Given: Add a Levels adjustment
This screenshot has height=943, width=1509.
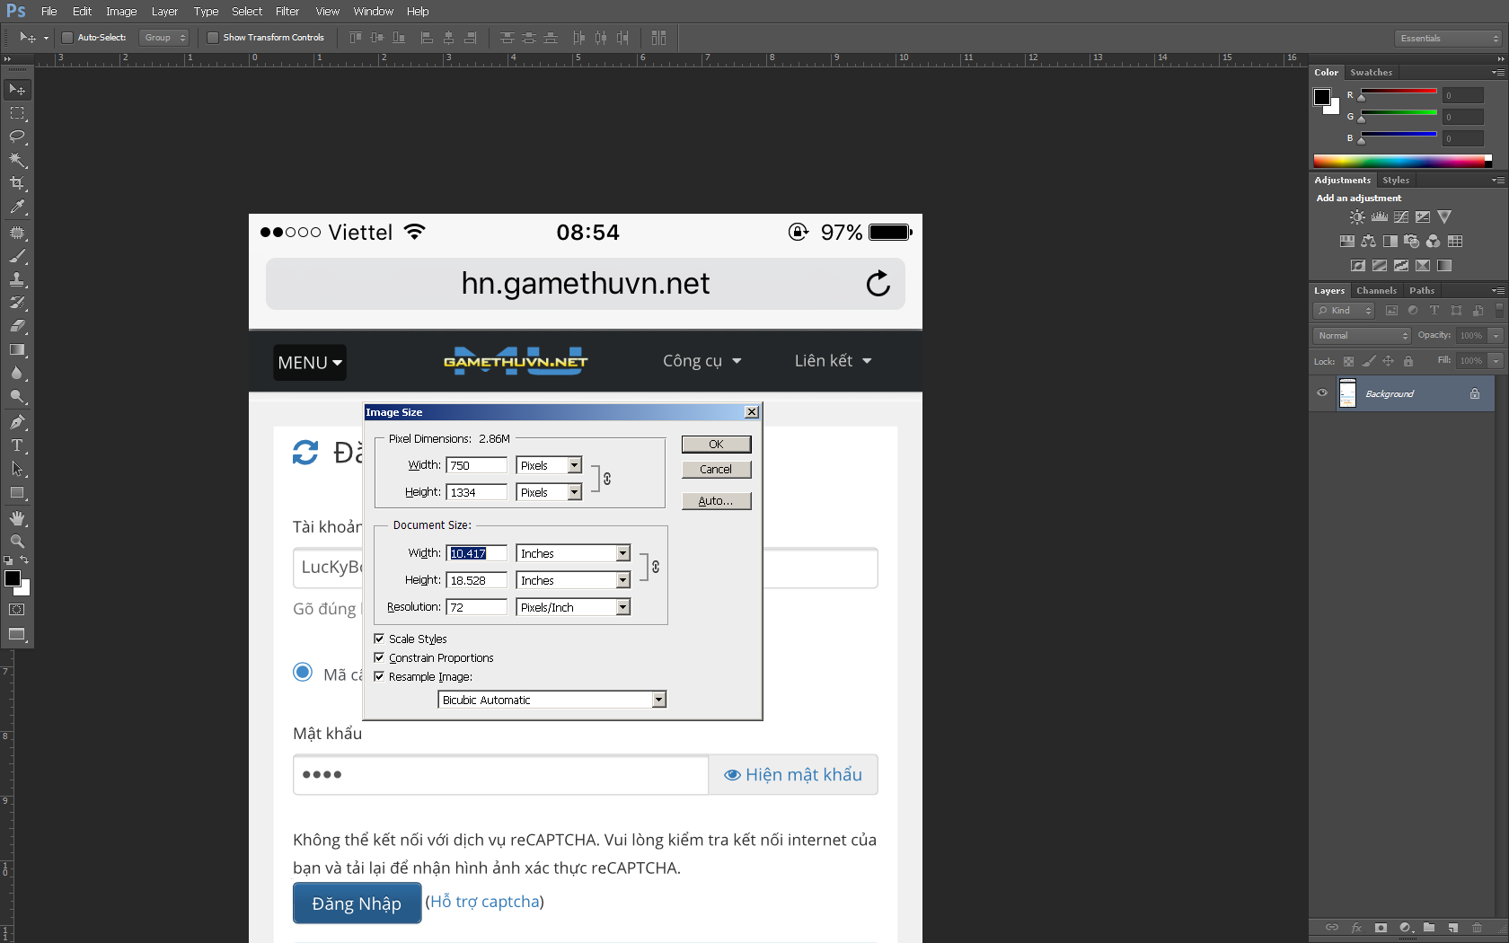Looking at the screenshot, I should (1380, 216).
